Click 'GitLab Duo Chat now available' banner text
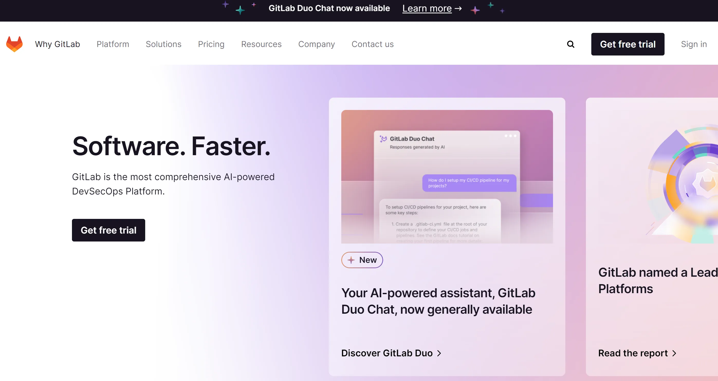Viewport: 718px width, 381px height. coord(329,8)
